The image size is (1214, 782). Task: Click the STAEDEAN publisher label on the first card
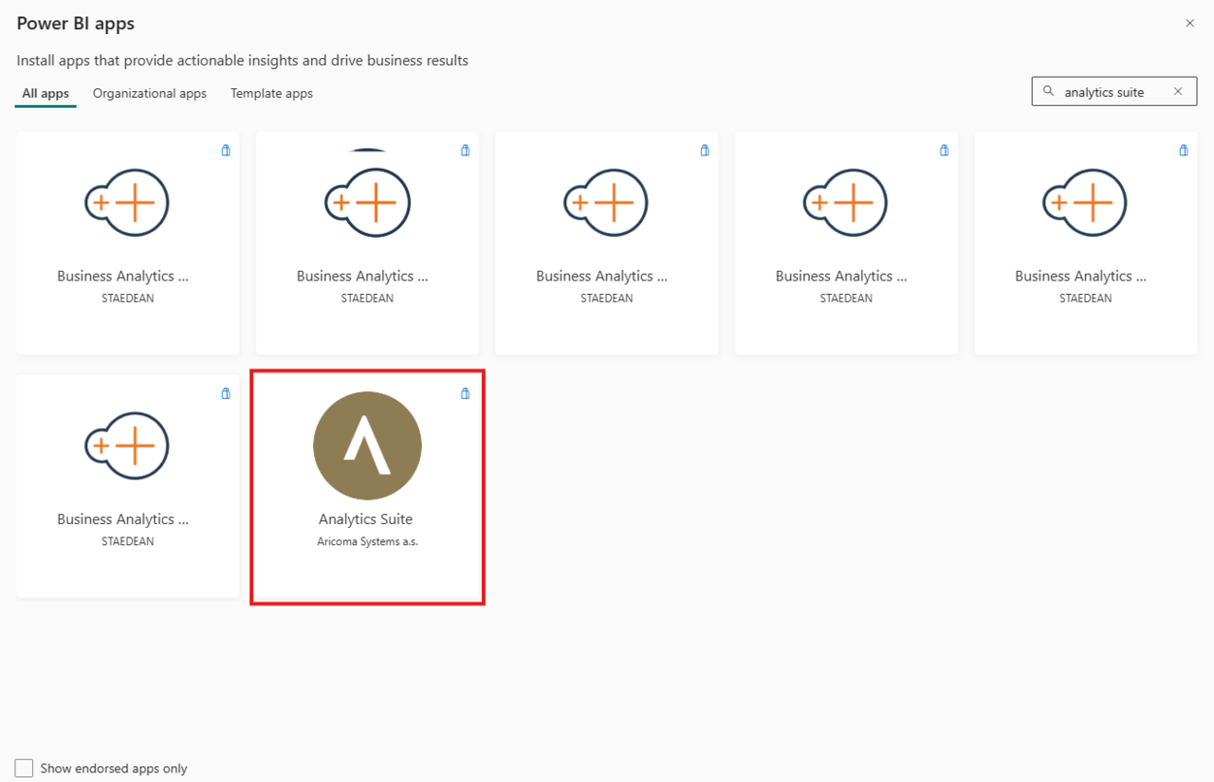coord(127,297)
